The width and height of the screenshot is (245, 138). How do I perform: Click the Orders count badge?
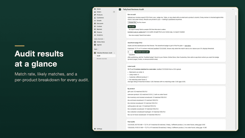pos(114,12)
